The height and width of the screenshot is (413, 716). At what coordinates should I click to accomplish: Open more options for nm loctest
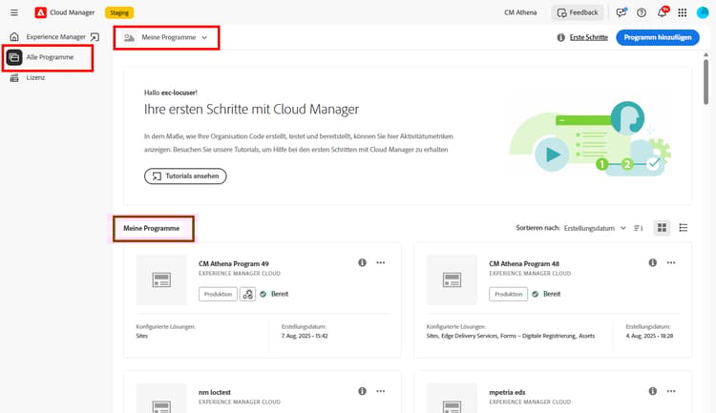point(380,392)
